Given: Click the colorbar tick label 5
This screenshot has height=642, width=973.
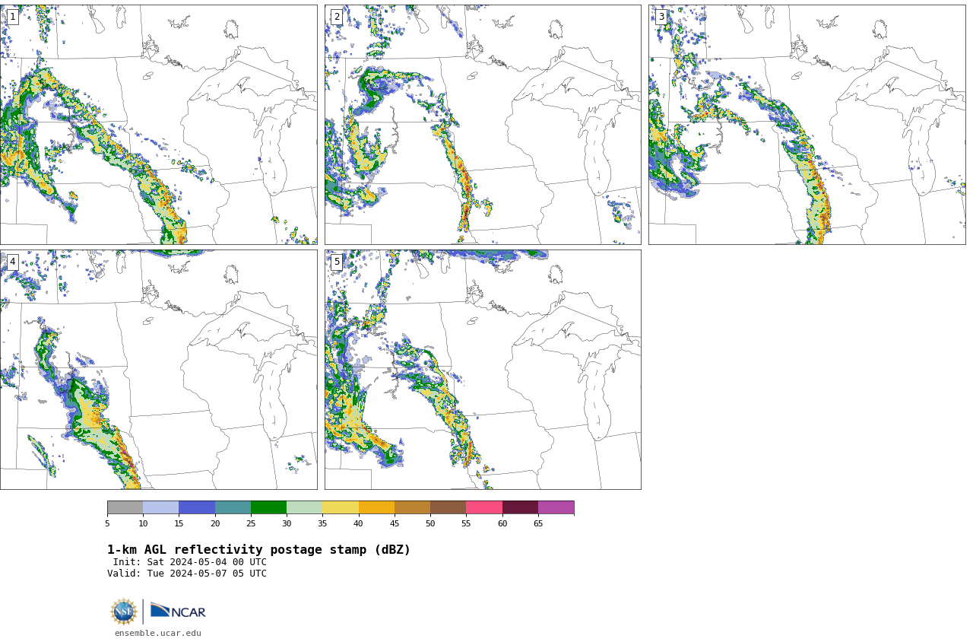Looking at the screenshot, I should pos(107,523).
